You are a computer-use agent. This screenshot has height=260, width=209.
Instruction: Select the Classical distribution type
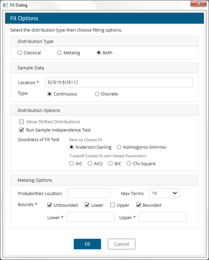click(x=20, y=53)
